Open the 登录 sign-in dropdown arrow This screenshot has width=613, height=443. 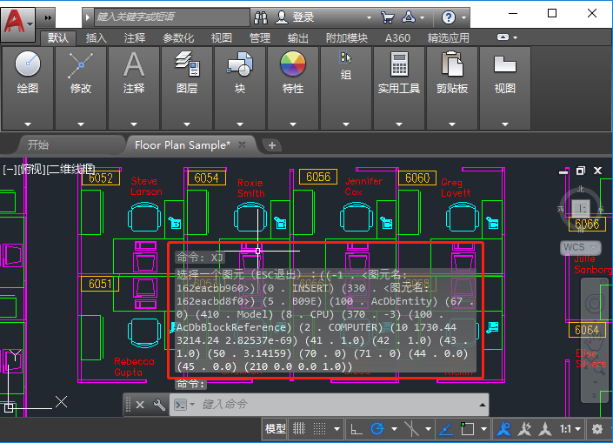pos(369,17)
